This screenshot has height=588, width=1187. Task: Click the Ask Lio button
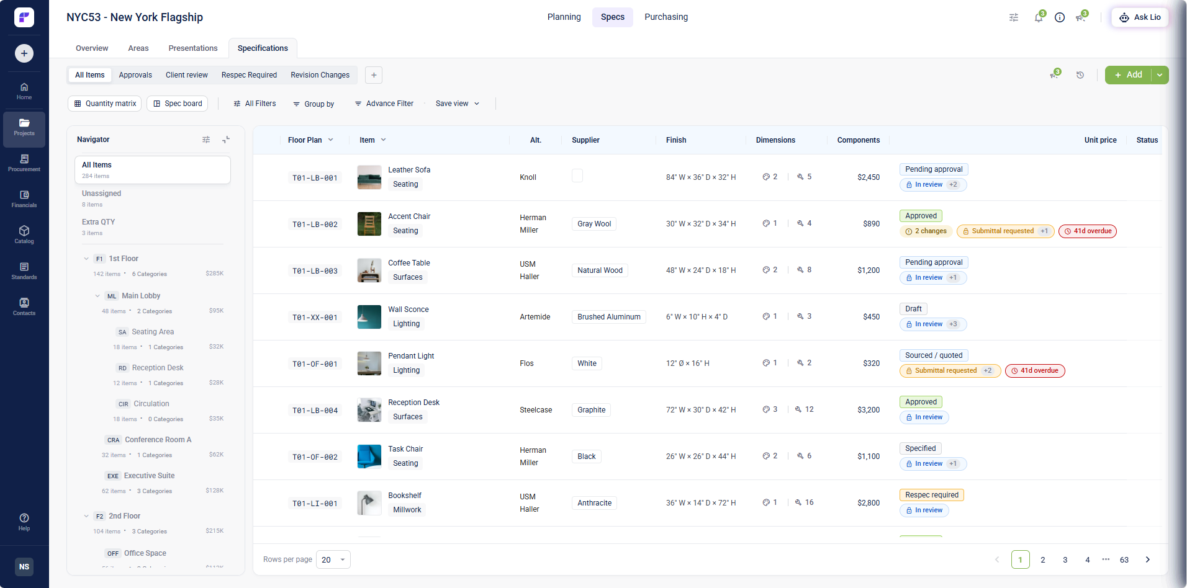1140,17
